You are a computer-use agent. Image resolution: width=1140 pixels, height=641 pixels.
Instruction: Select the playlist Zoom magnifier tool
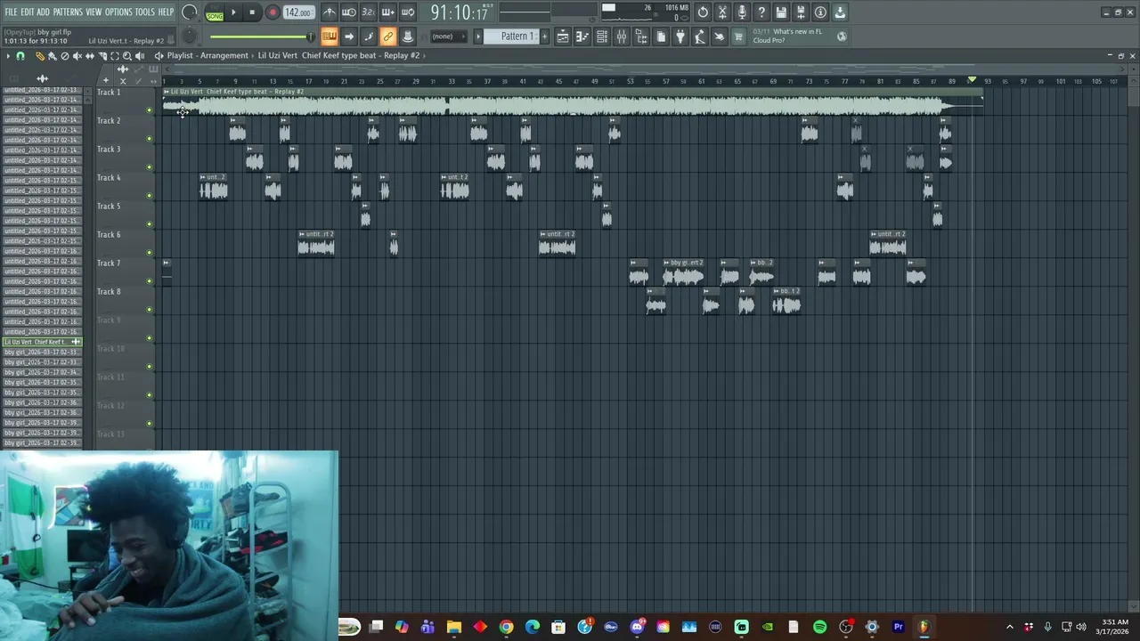[126, 56]
